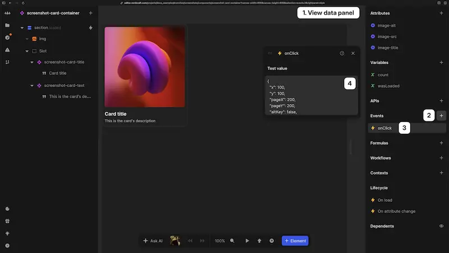Click the round icon above the gift icon
Viewport: 449px width, 253px height.
click(7, 209)
